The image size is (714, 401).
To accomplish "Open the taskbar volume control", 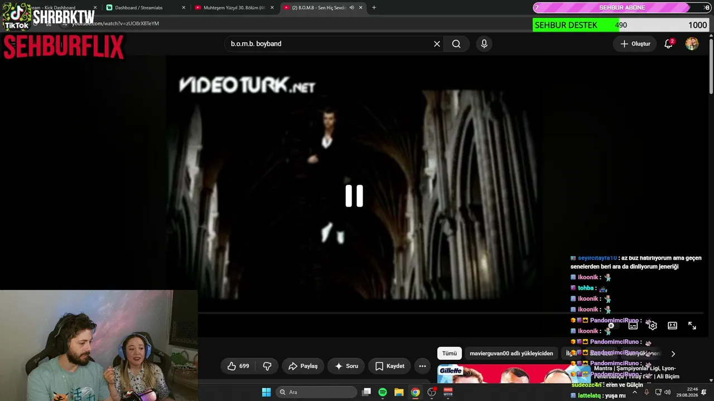I will 668,392.
